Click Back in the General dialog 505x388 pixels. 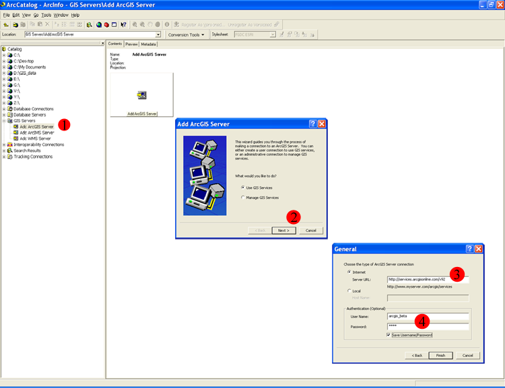[x=417, y=355]
